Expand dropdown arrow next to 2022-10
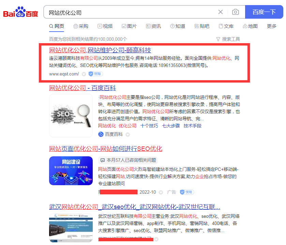 (161, 192)
